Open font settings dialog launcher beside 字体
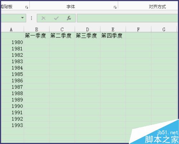The height and width of the screenshot is (144, 179). pos(115,8)
